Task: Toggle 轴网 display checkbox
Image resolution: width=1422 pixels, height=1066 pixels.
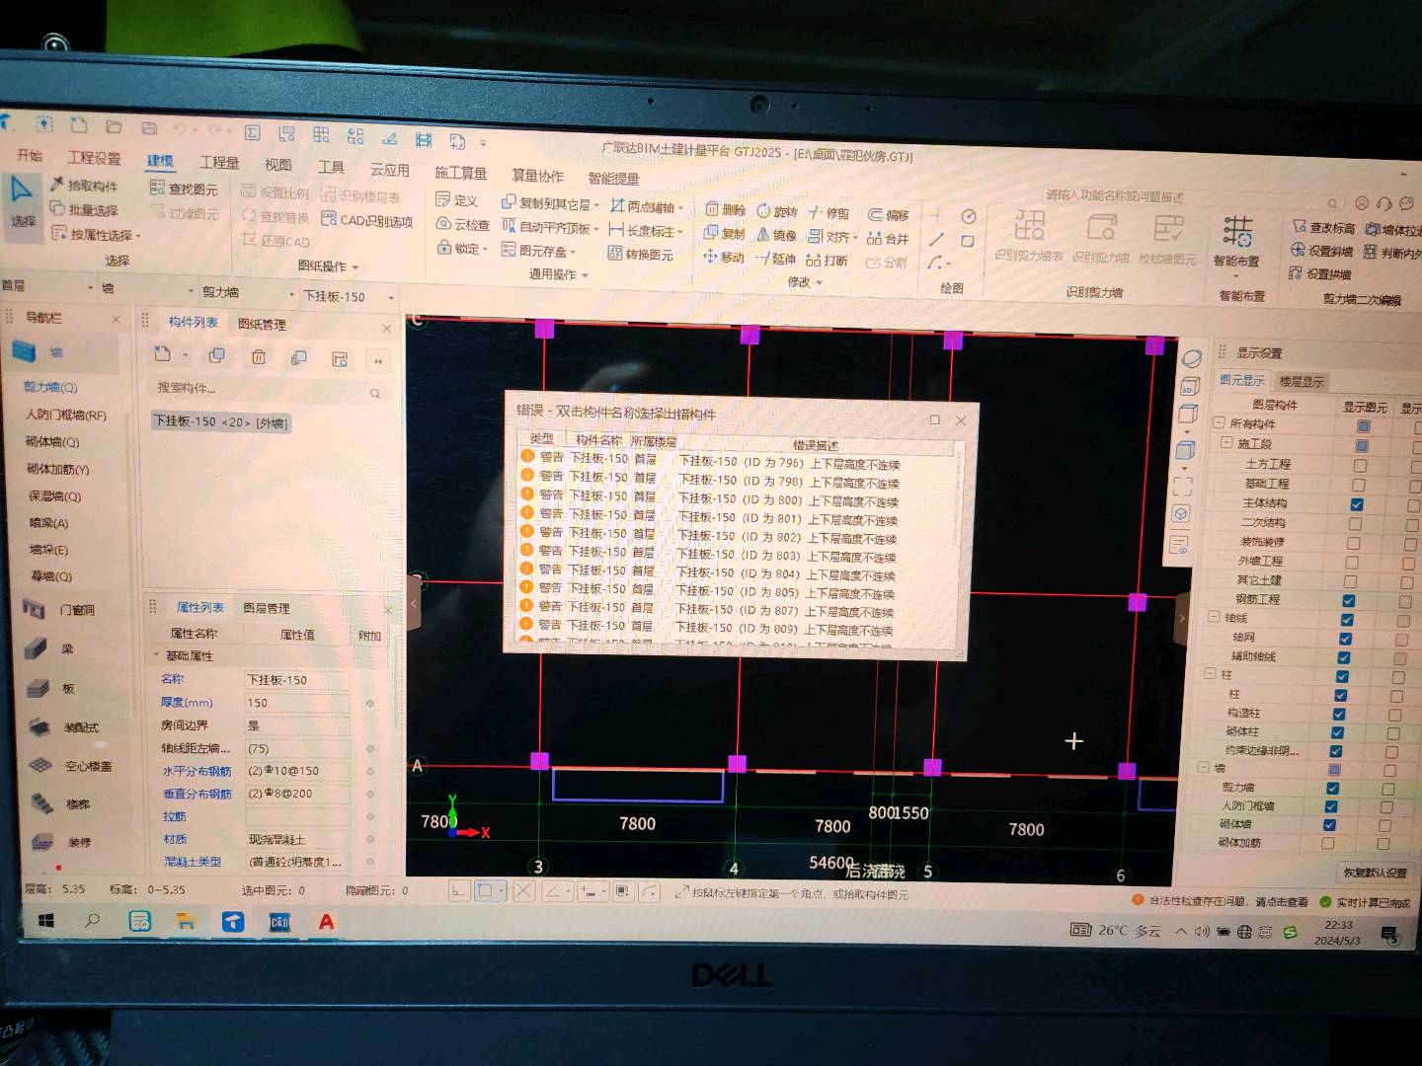Action: point(1345,639)
